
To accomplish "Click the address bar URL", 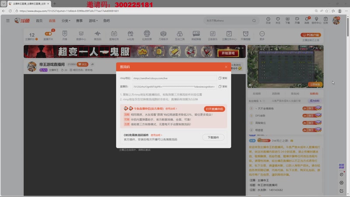I will point(69,11).
